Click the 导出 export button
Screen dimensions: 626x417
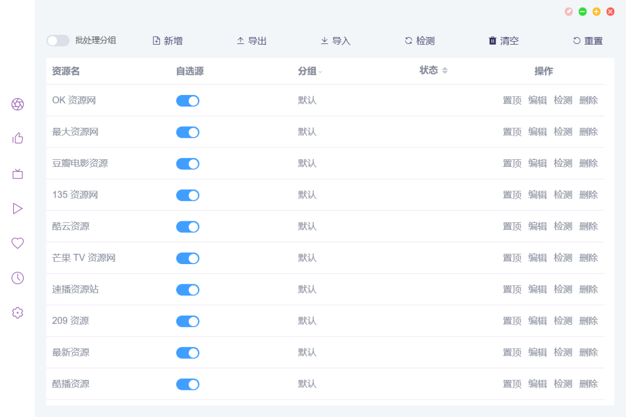[252, 41]
